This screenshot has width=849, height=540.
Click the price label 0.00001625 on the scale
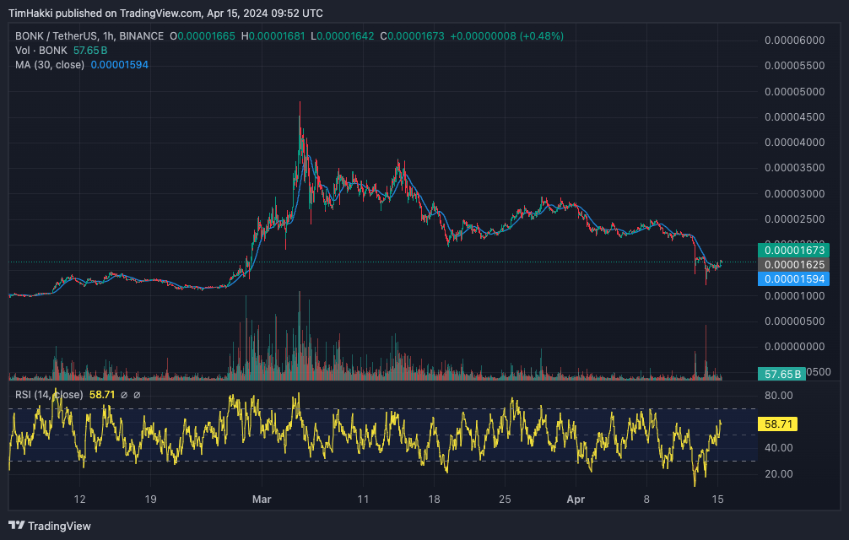point(794,265)
